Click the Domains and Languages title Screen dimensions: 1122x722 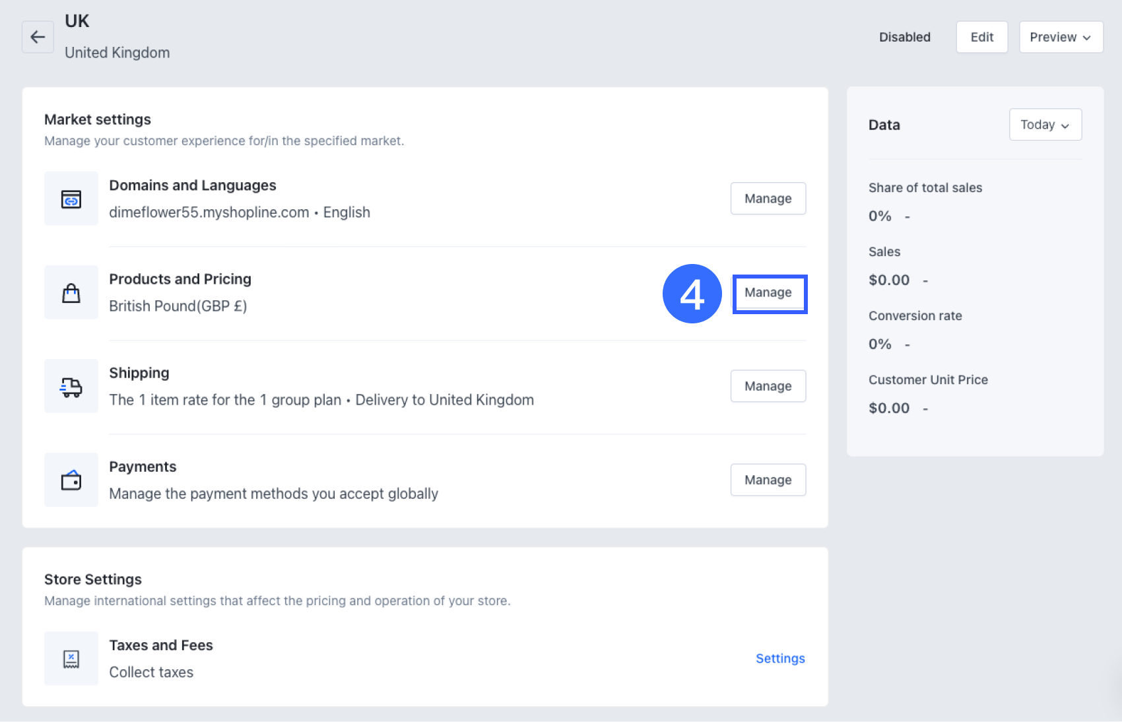point(193,185)
